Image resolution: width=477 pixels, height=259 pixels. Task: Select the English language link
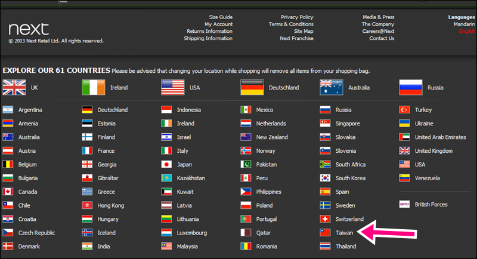[467, 31]
